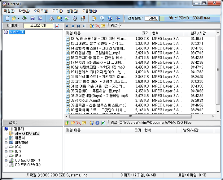Click the Help question mark icon
Screen dimensions: 223x180
click(110, 18)
